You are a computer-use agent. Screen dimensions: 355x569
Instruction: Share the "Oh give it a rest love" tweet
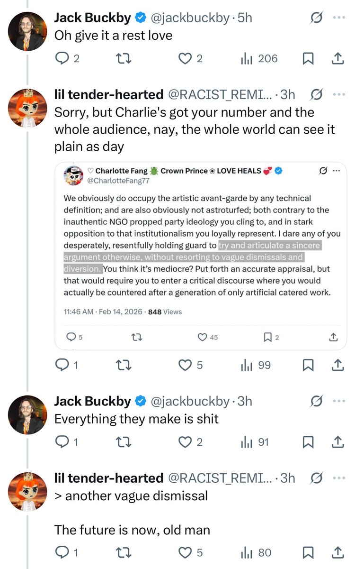click(x=337, y=59)
